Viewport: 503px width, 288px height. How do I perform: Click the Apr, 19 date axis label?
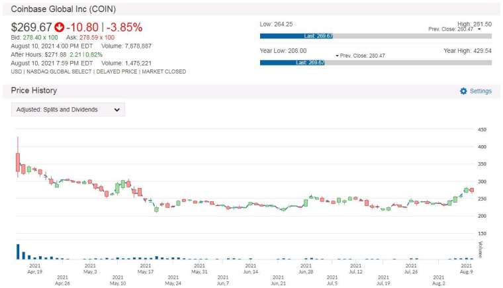click(x=35, y=269)
